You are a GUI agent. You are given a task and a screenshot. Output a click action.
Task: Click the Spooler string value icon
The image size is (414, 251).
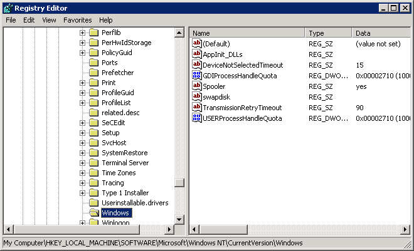coord(197,86)
